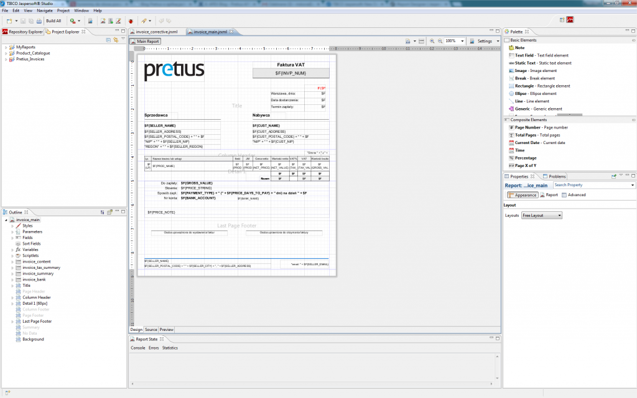Open the Free Layout dropdown
The width and height of the screenshot is (637, 398).
pos(542,215)
